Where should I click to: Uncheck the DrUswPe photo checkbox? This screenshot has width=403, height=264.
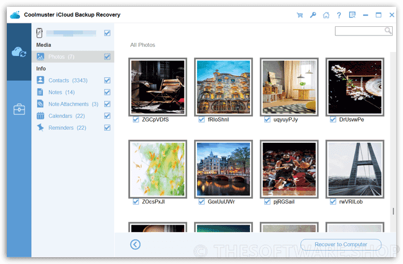333,119
